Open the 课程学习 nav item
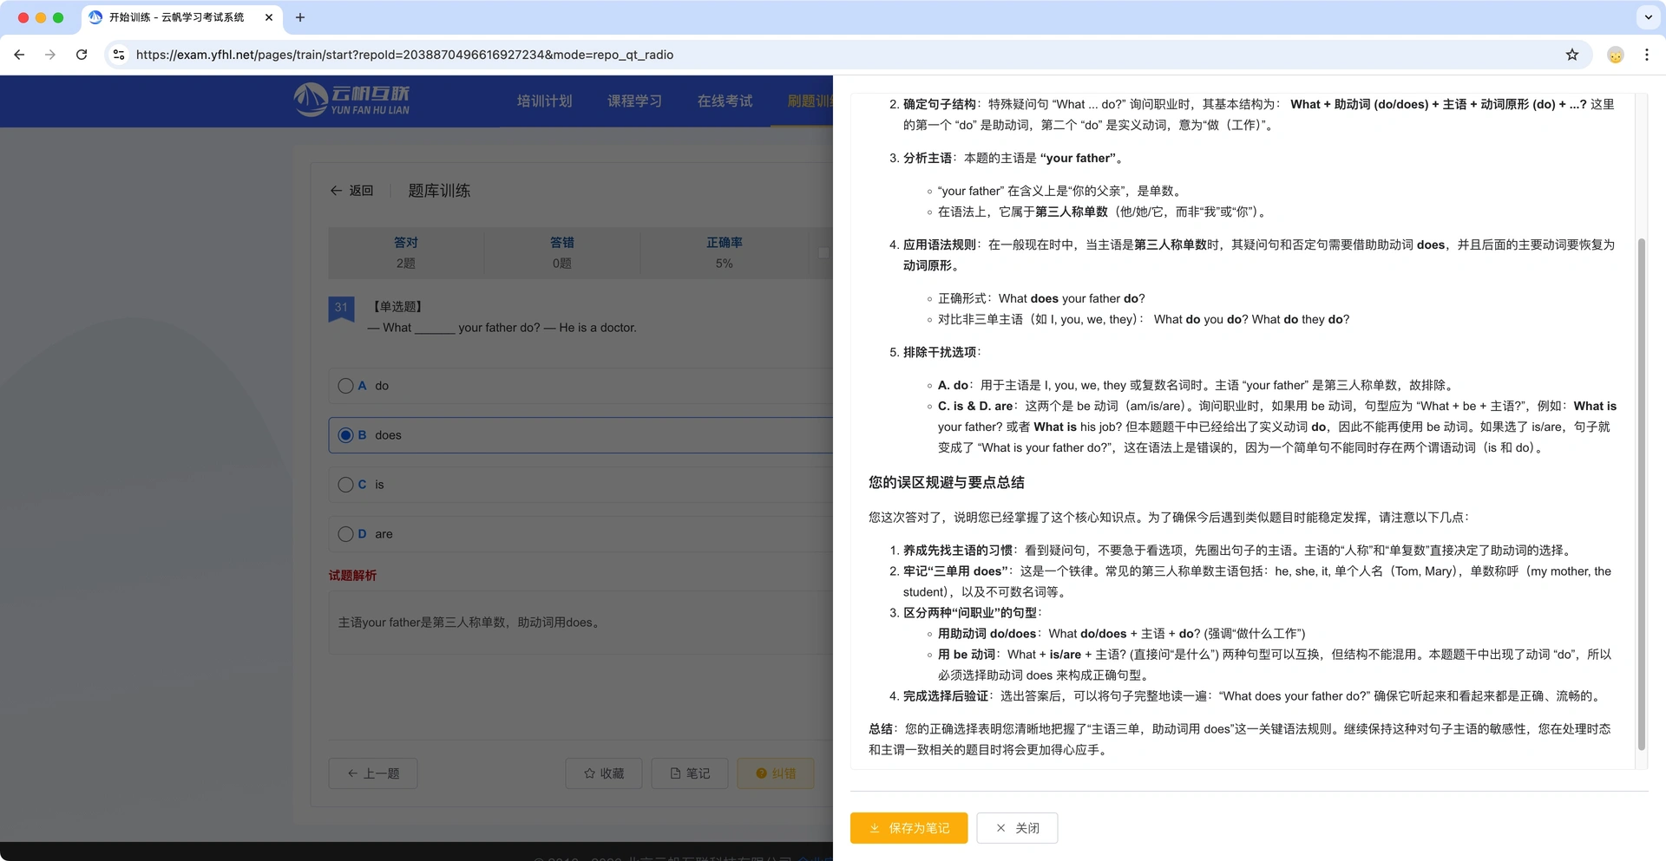The width and height of the screenshot is (1666, 861). click(634, 101)
